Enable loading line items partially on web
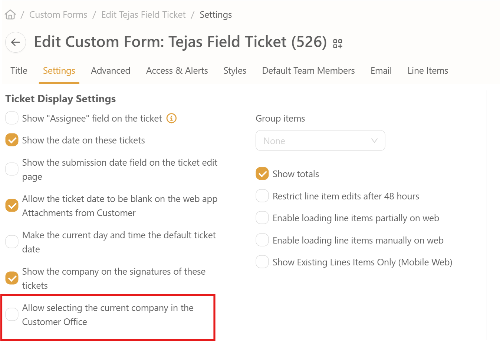500x341 pixels. 262,218
